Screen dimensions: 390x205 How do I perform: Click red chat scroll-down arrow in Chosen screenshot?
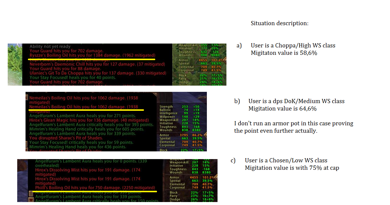coord(31,200)
